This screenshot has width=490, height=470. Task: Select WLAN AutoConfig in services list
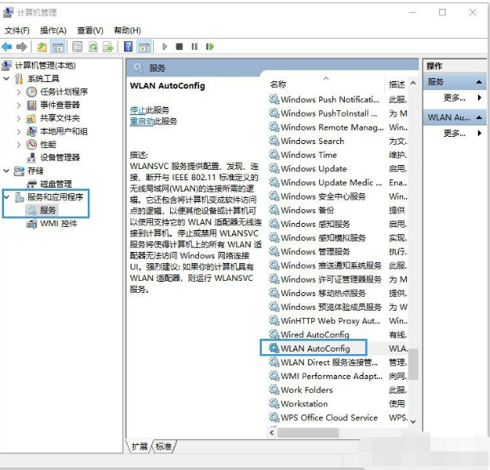[314, 348]
